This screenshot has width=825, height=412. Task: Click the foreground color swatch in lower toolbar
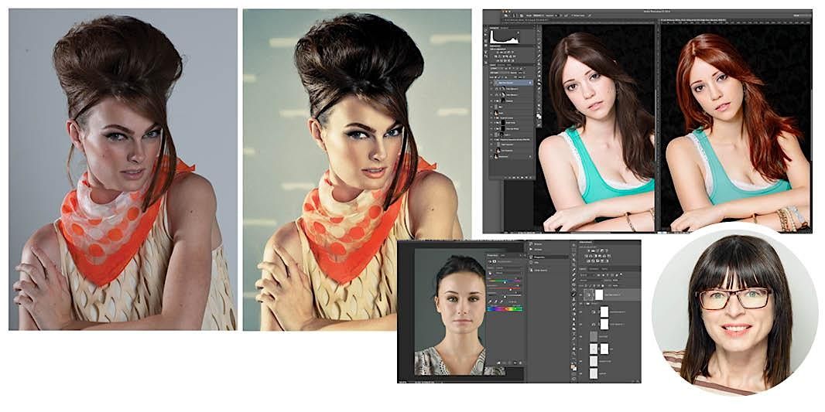(572, 366)
